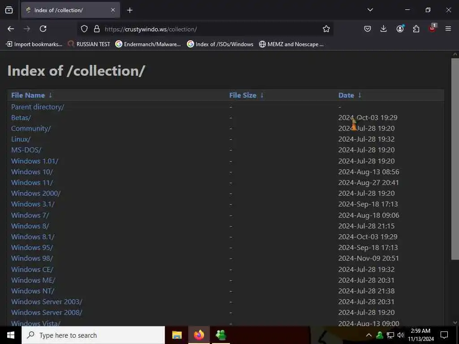Open the Windows 2000/ folder
459x344 pixels.
36,193
